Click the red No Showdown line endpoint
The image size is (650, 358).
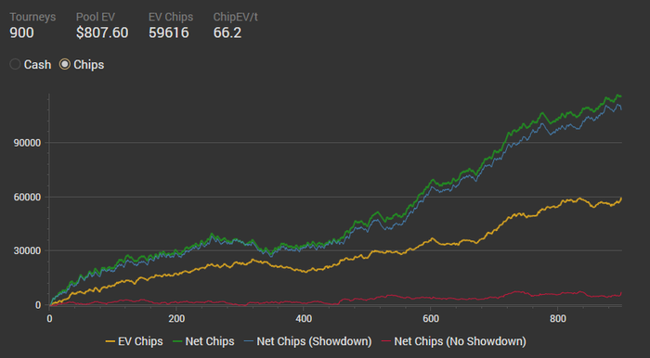[621, 293]
